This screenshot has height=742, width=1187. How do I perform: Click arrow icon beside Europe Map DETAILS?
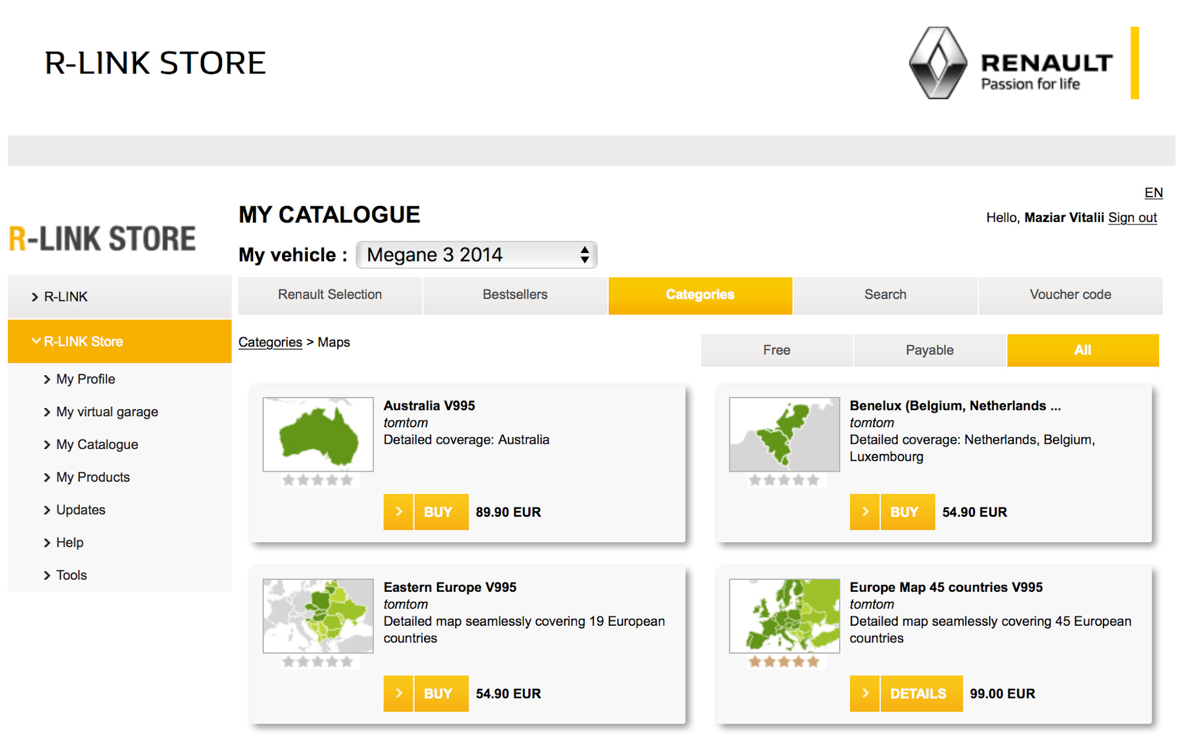(x=864, y=693)
